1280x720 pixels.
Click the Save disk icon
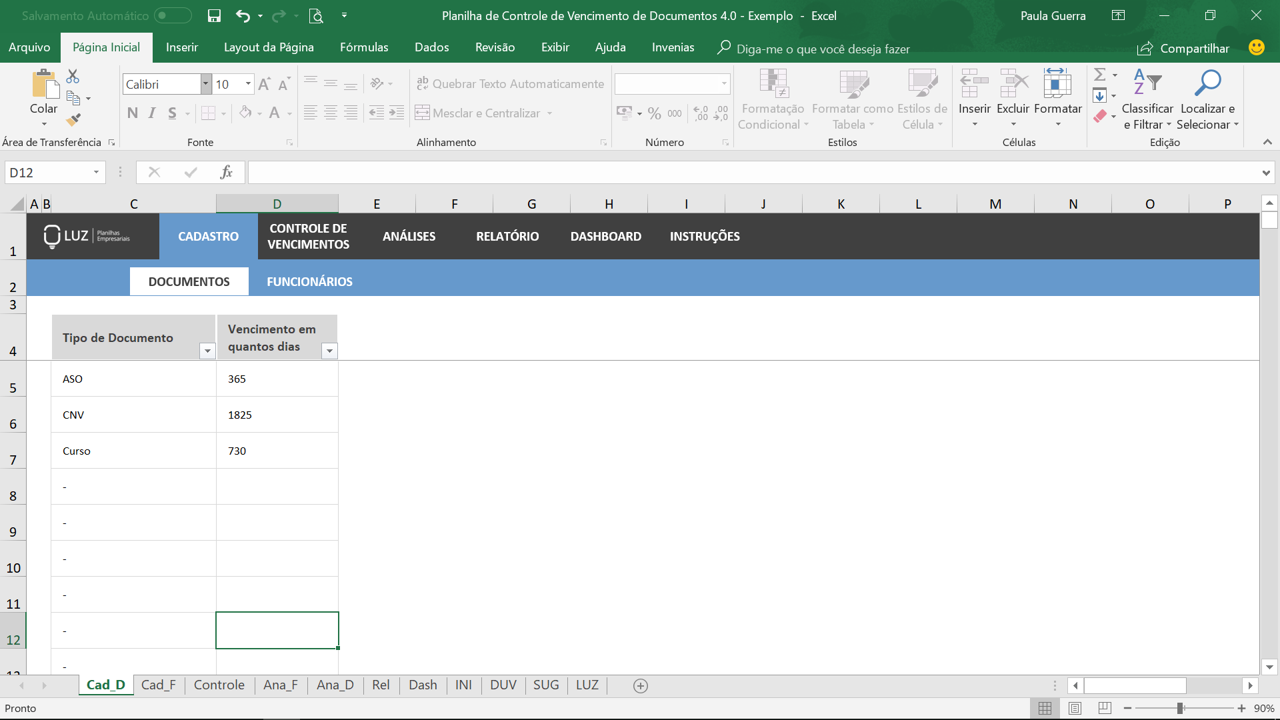pos(214,16)
